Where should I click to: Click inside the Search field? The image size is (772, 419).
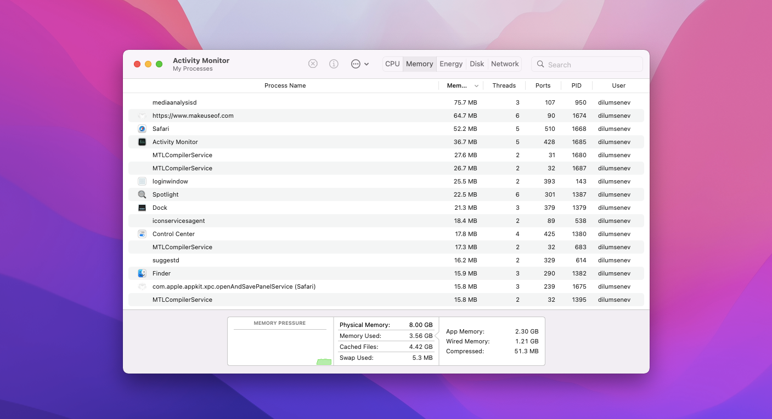[x=587, y=64]
